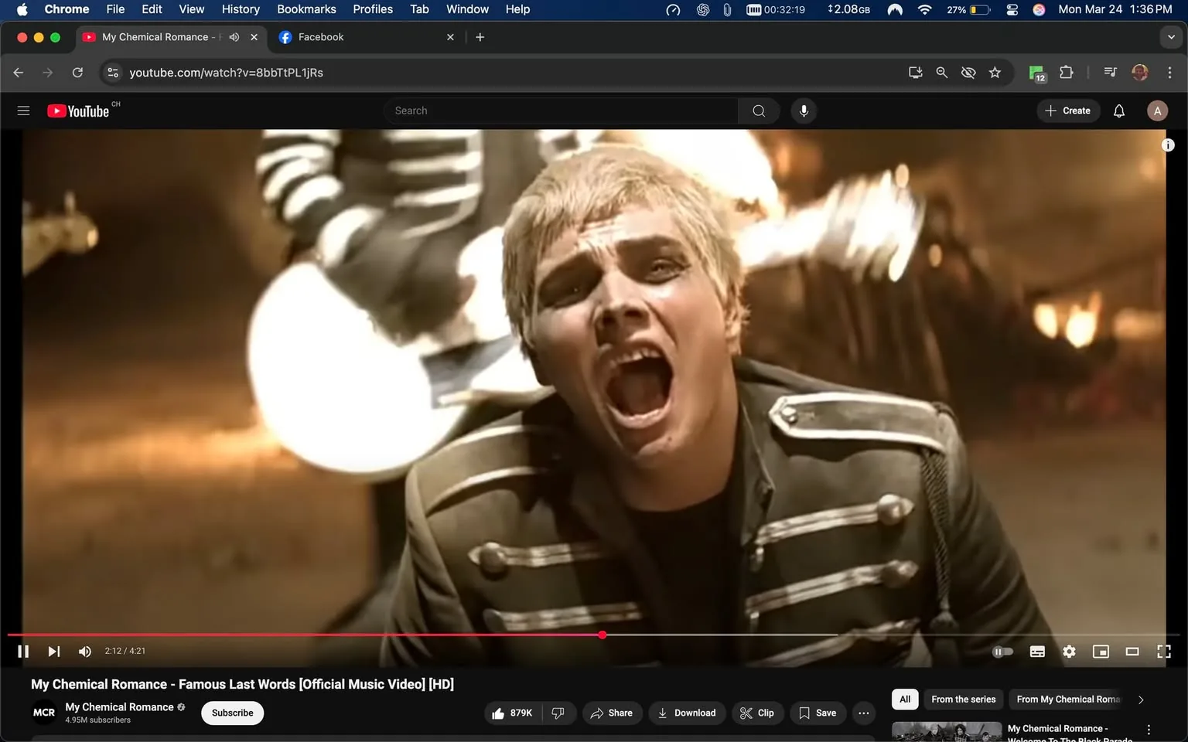Image resolution: width=1188 pixels, height=742 pixels.
Task: Open the player settings gear
Action: [x=1069, y=651]
